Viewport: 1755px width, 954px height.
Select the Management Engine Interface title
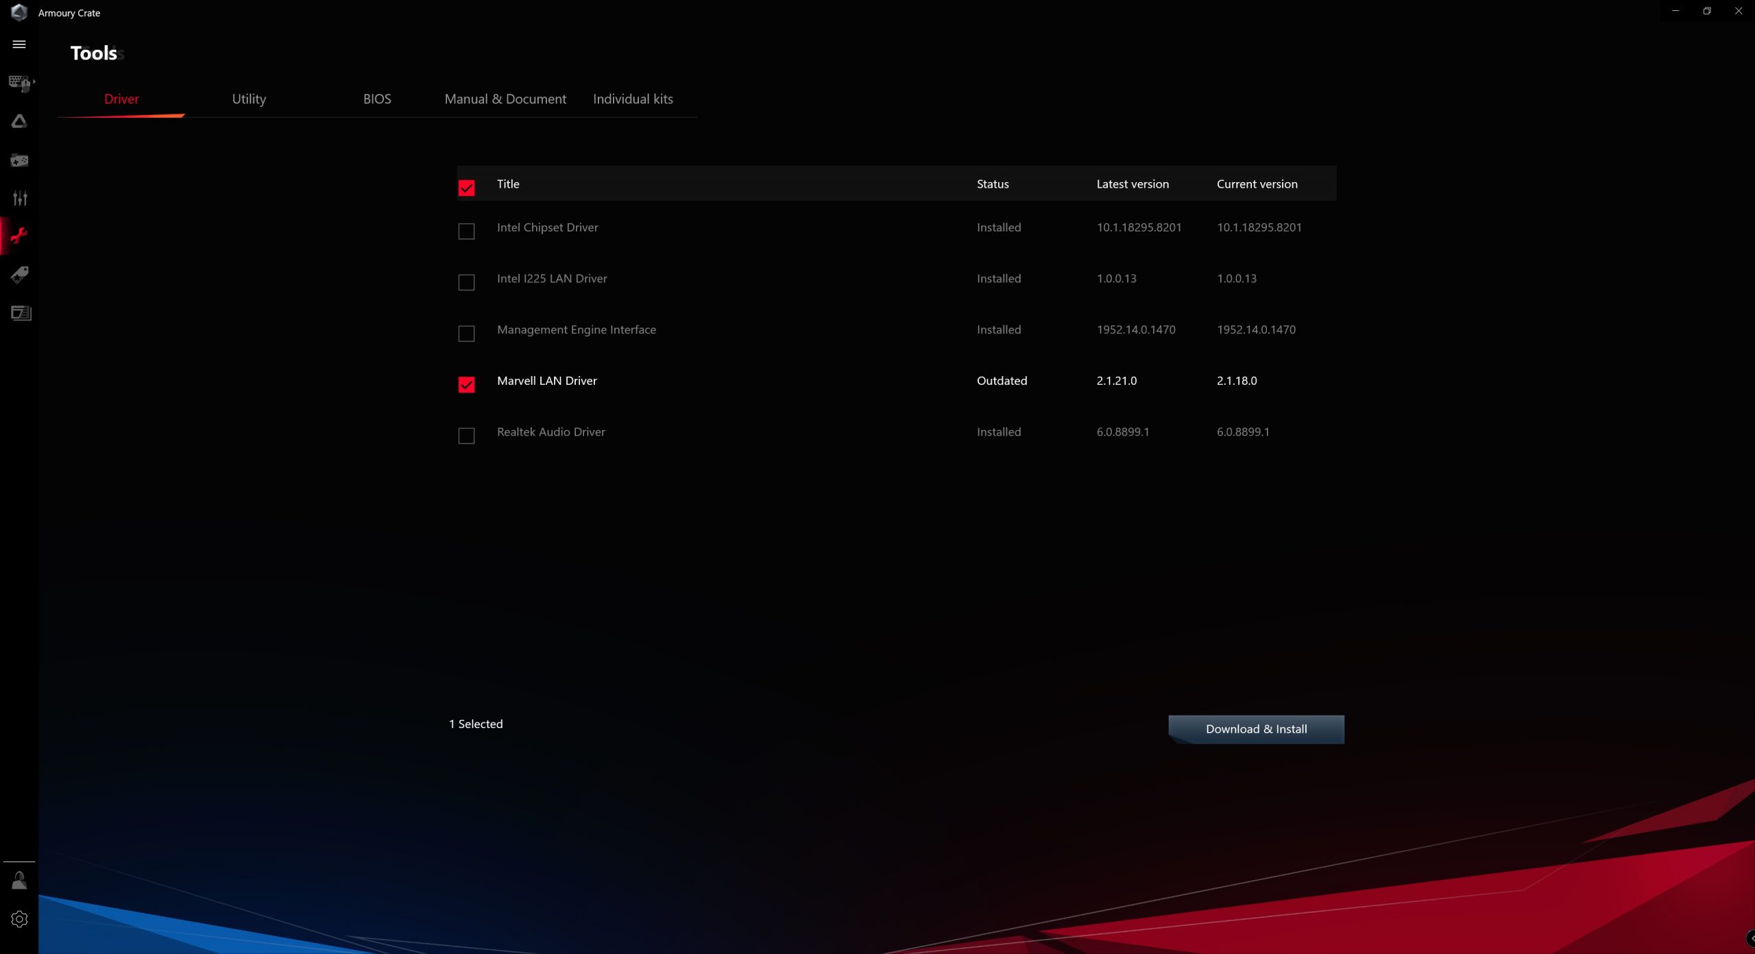(576, 330)
